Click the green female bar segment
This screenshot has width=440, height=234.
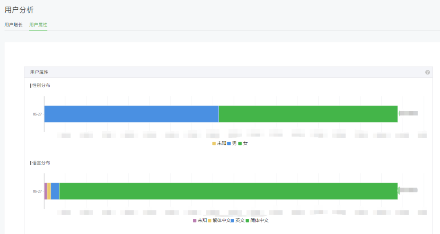pyautogui.click(x=308, y=114)
